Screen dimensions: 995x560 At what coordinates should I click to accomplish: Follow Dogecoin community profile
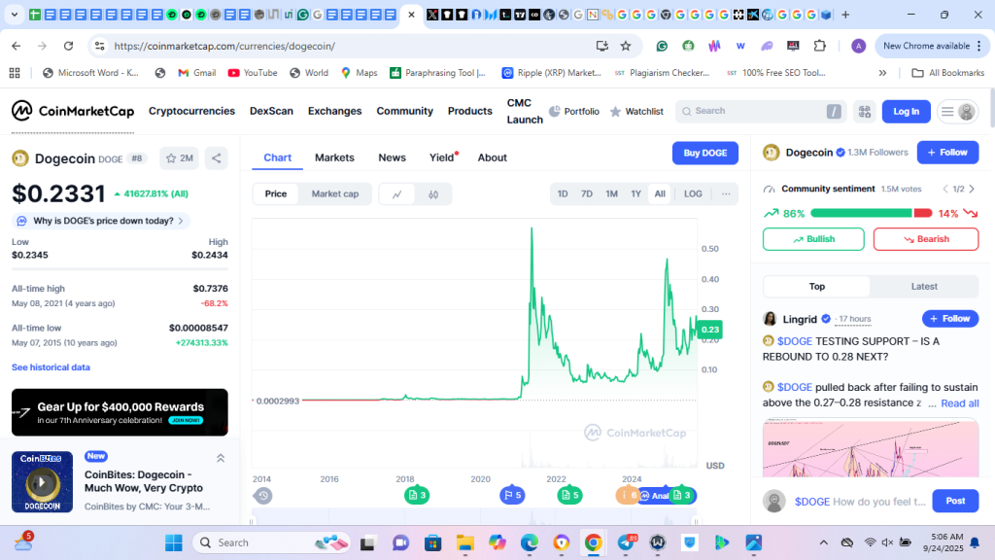tap(947, 153)
